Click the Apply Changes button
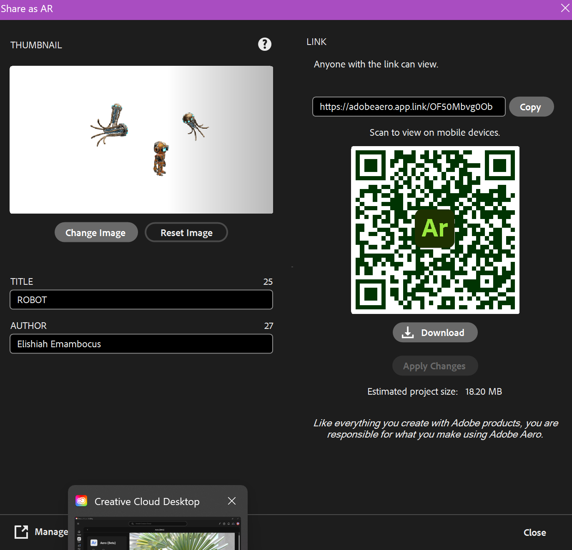 [x=435, y=366]
